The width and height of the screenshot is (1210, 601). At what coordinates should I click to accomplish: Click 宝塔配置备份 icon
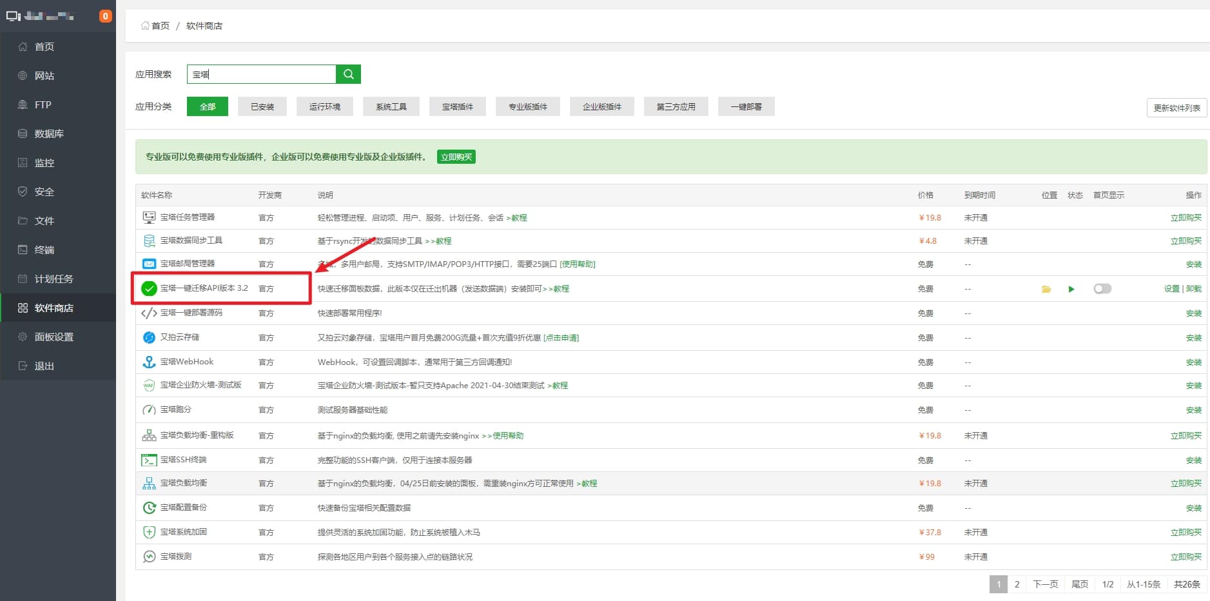pos(149,507)
